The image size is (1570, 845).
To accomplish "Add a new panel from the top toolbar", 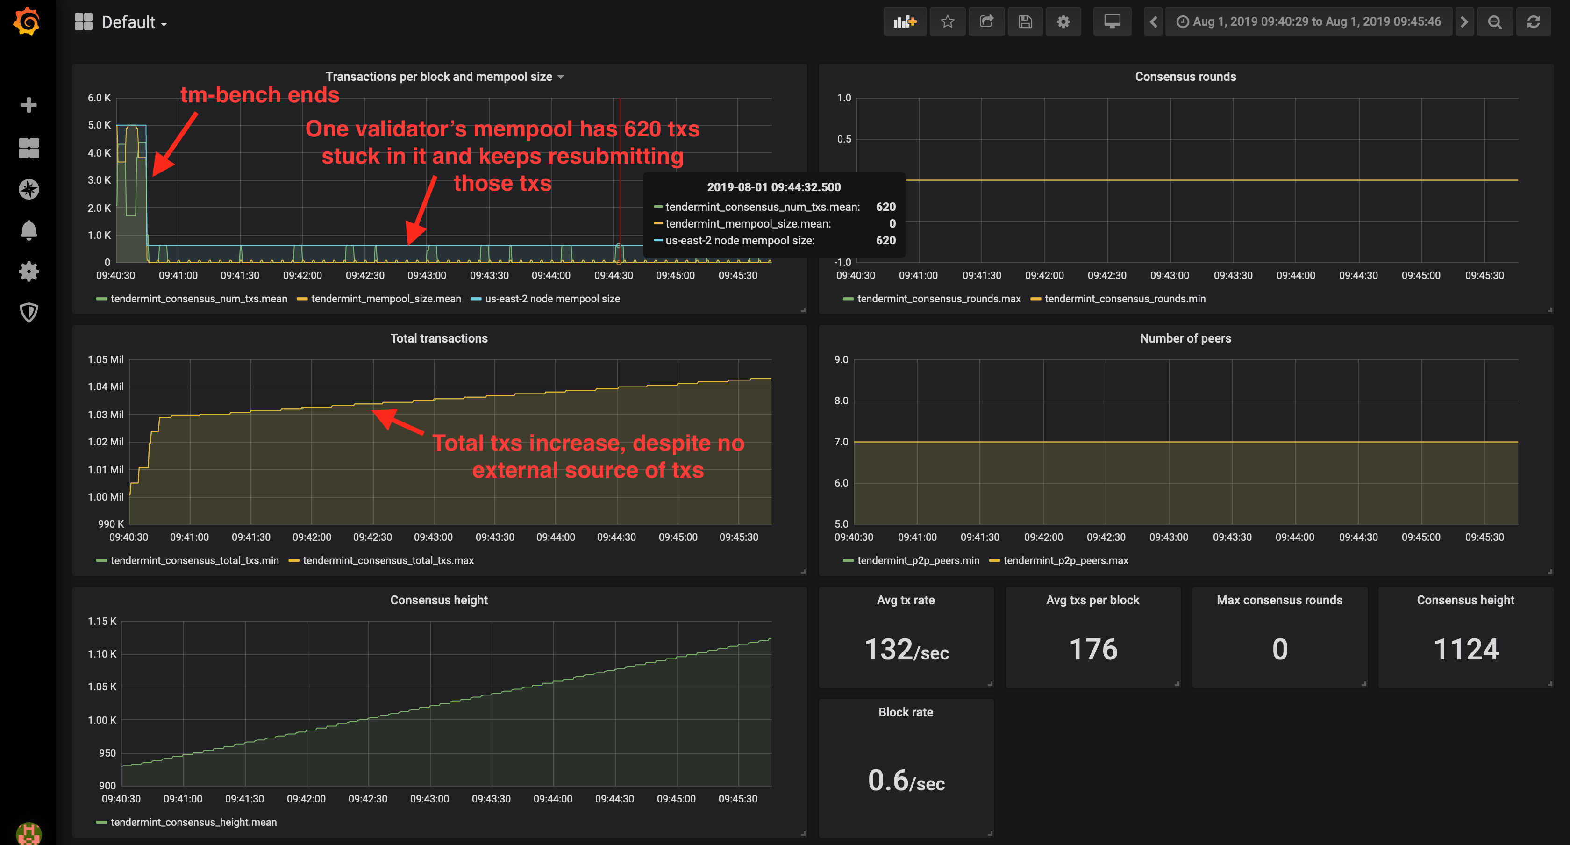I will coord(905,21).
